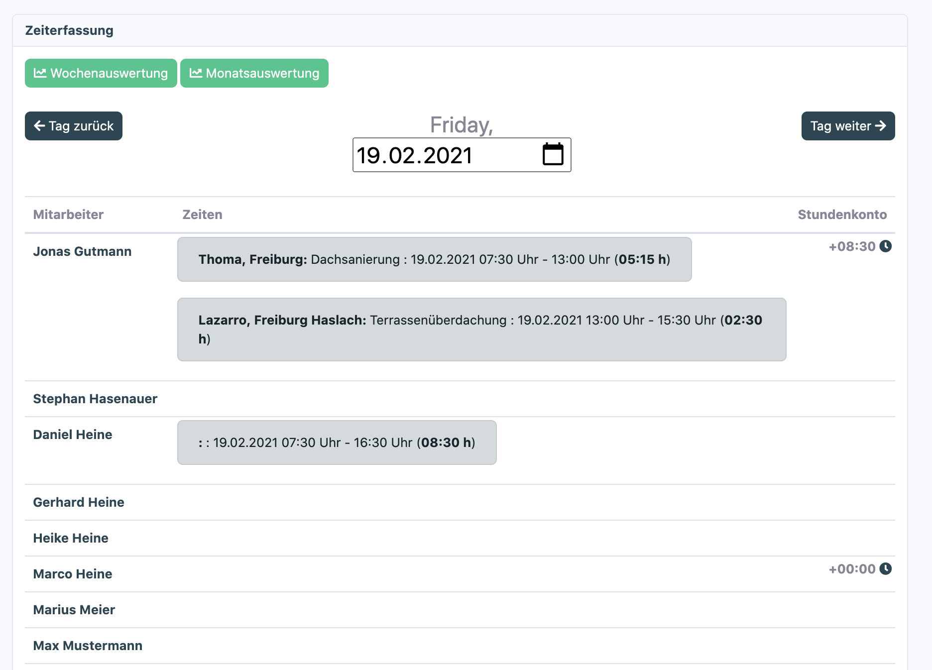The image size is (932, 670).
Task: Select employee Max Mustermann
Action: tap(88, 646)
